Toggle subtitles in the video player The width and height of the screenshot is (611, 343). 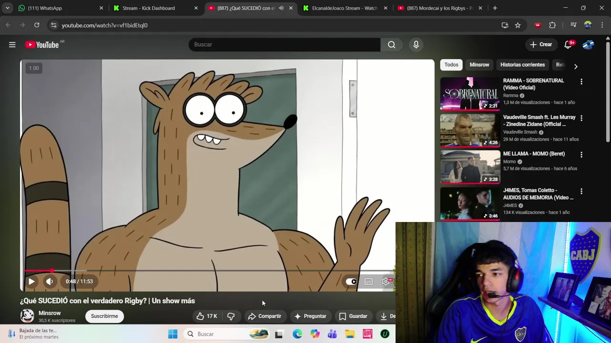369,282
